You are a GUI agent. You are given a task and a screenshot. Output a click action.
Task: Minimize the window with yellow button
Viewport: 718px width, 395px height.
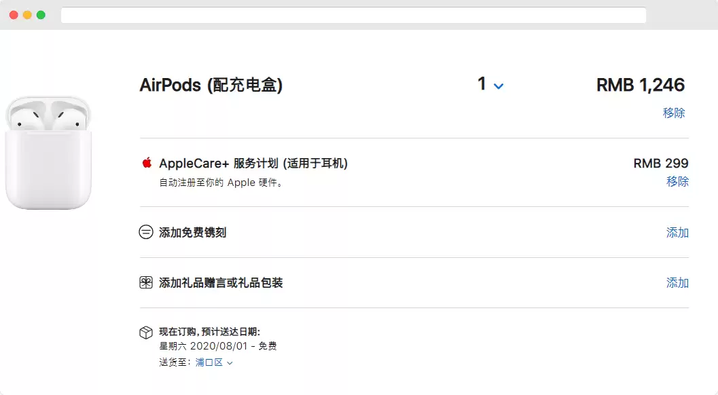27,15
